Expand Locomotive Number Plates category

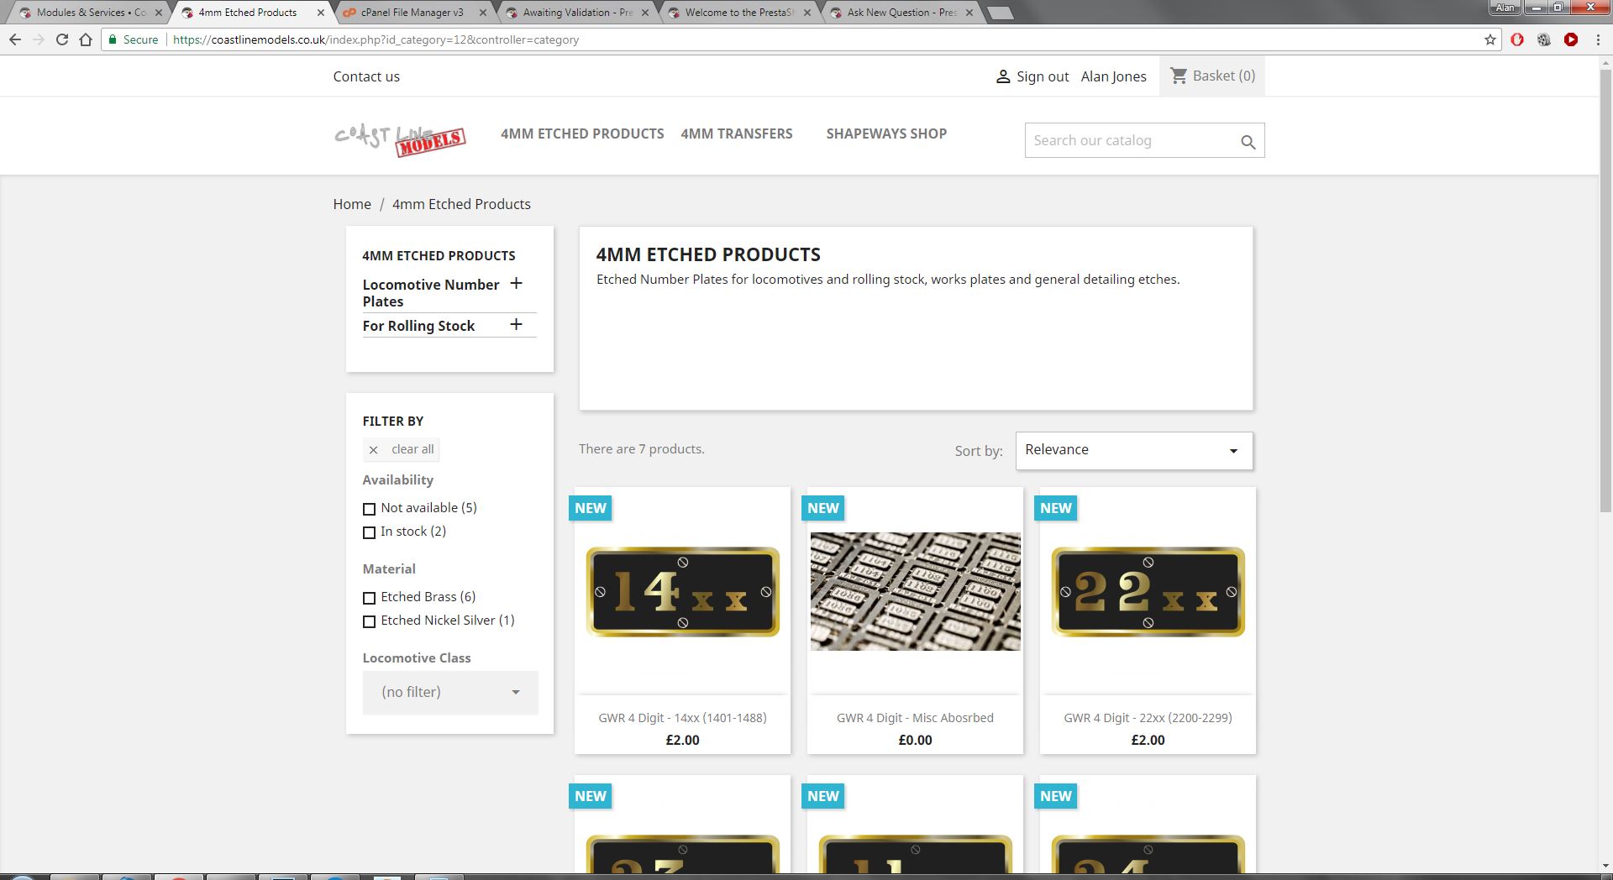click(516, 284)
